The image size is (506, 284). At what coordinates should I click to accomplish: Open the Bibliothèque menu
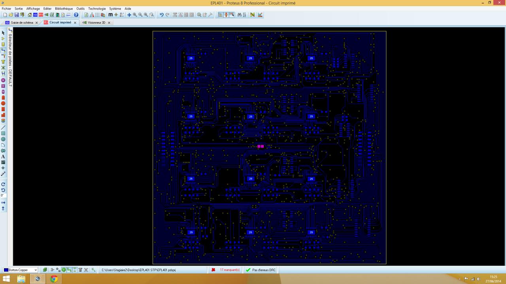point(64,9)
